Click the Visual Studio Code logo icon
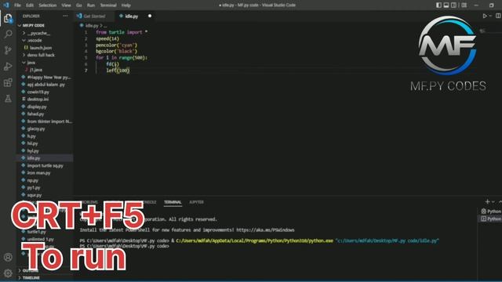This screenshot has height=282, width=502. point(6,5)
